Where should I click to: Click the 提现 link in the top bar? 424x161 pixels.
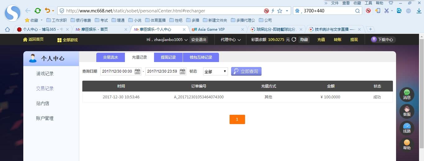(354, 40)
